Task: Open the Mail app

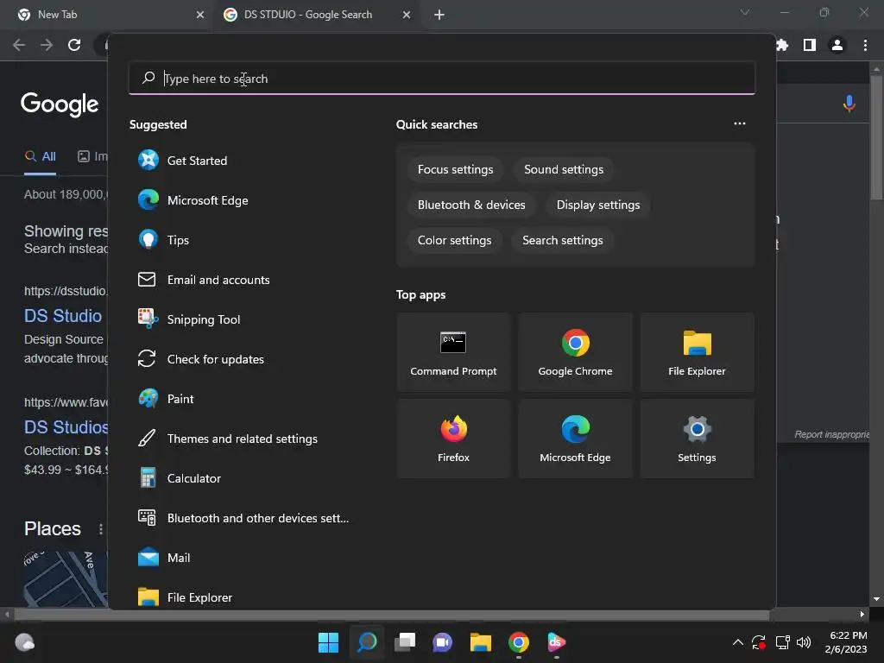Action: 243,559
